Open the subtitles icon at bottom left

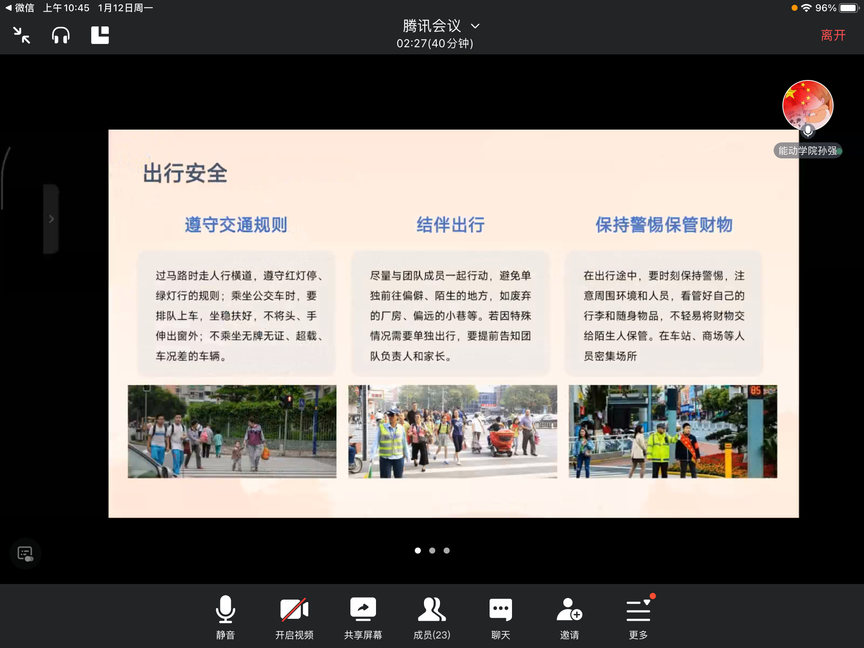tap(25, 554)
